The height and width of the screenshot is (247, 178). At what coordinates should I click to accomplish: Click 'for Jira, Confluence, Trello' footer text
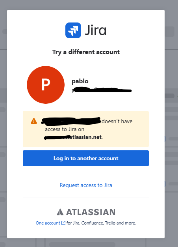point(101,223)
